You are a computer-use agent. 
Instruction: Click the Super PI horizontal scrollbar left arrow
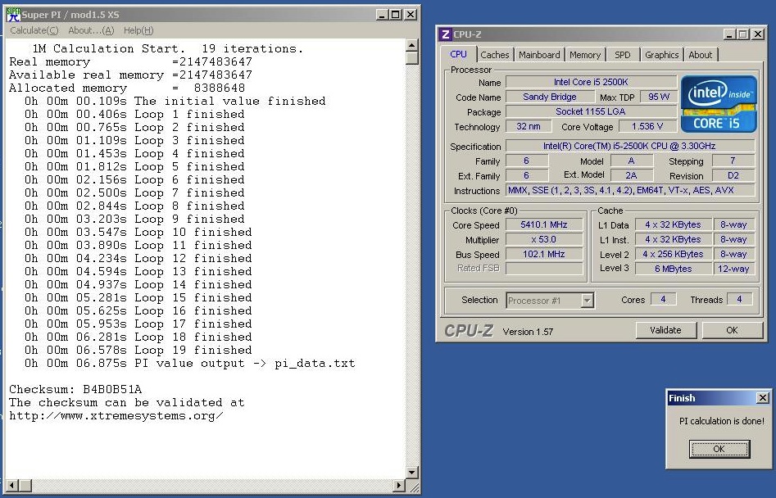(x=13, y=486)
